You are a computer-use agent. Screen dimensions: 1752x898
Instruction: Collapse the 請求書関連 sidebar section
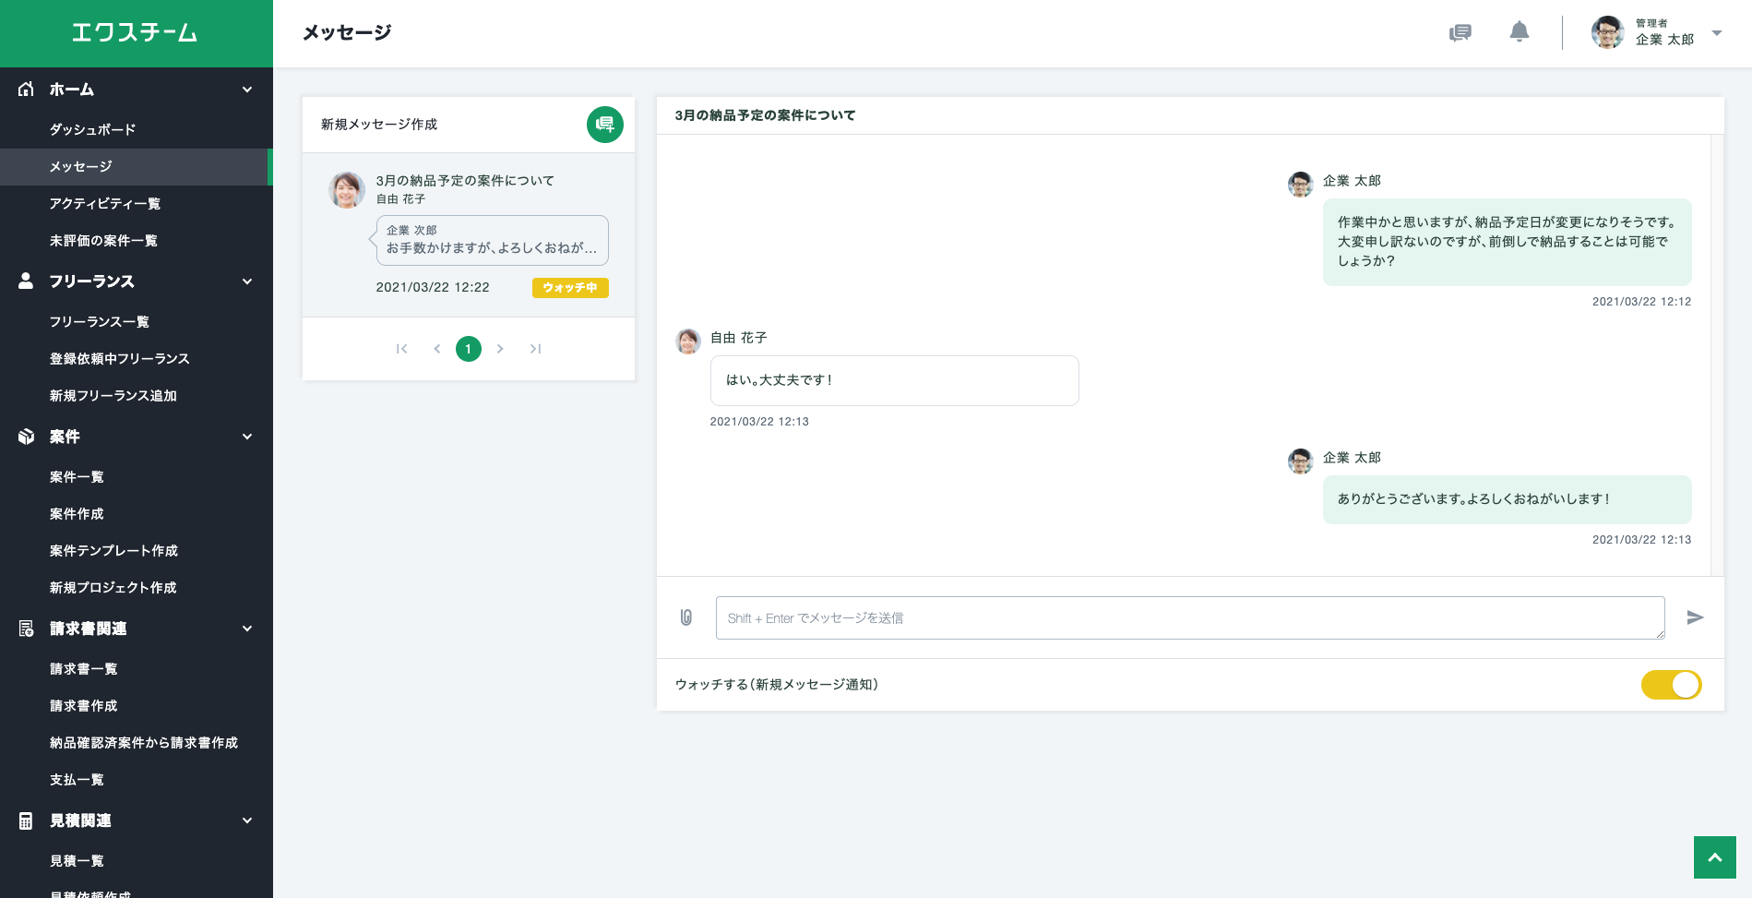tap(247, 629)
